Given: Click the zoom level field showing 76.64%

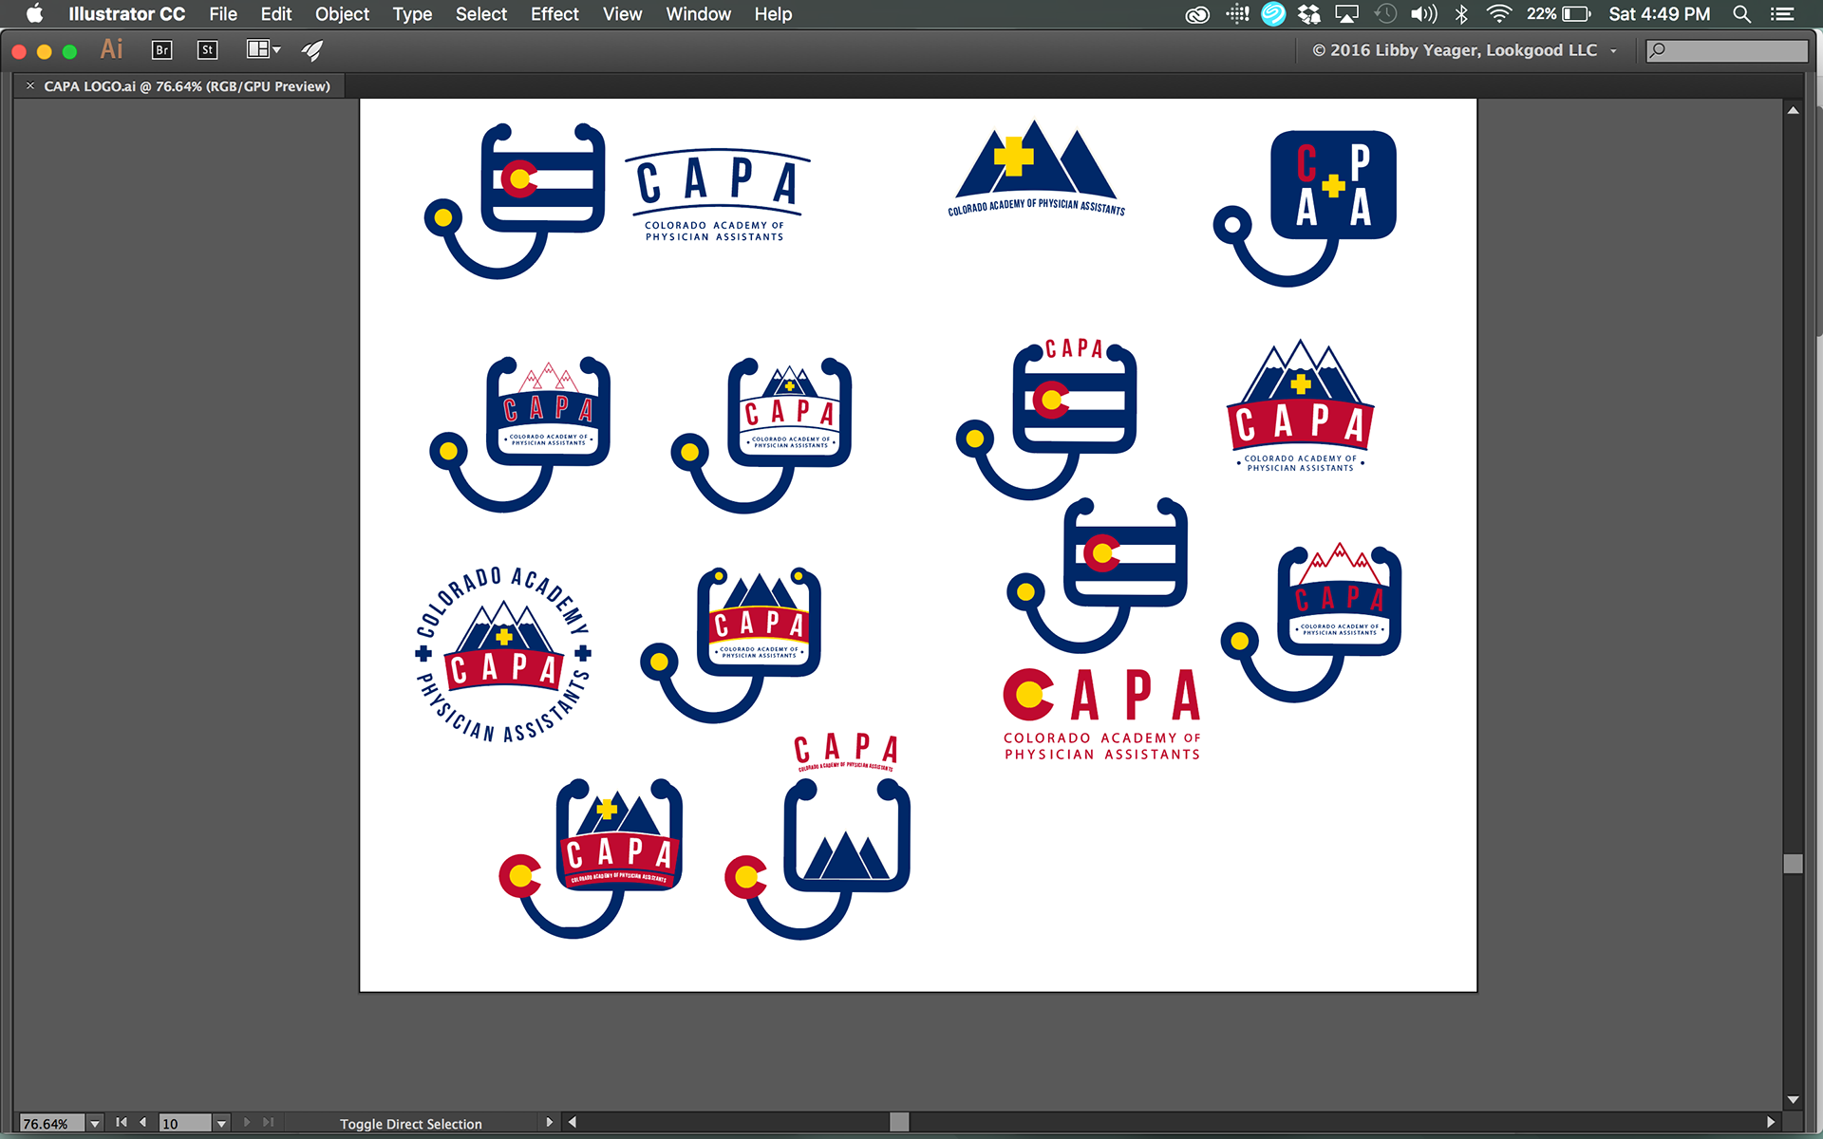Looking at the screenshot, I should 51,1124.
